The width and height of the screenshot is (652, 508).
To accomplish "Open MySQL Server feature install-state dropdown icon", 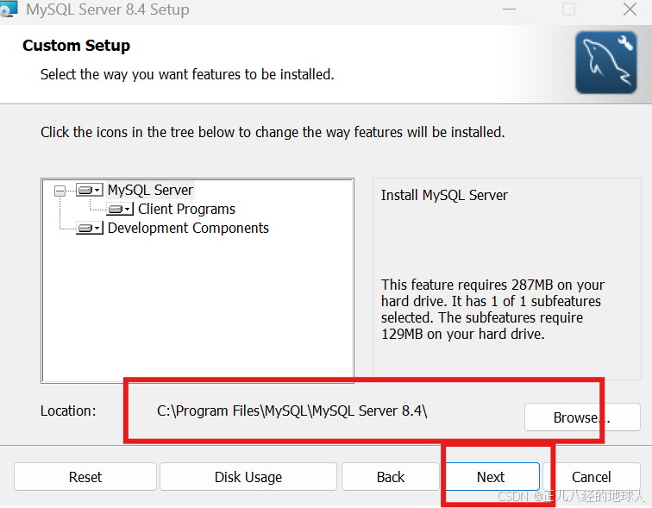I will [90, 191].
